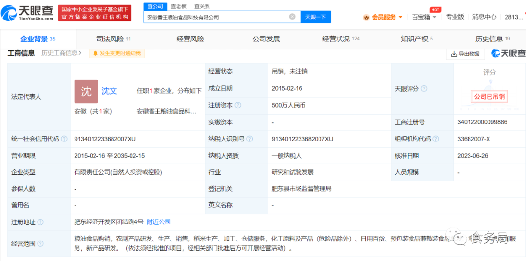
Task: Switch to the 司法风险 tab
Action: click(x=113, y=39)
